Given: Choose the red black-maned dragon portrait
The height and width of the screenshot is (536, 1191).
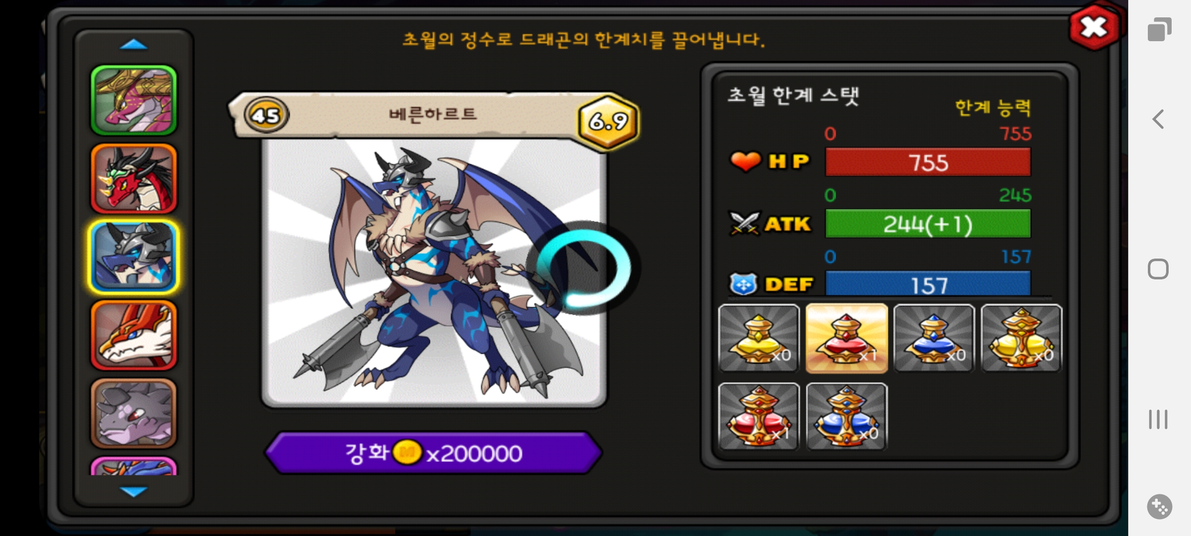Looking at the screenshot, I should point(133,179).
